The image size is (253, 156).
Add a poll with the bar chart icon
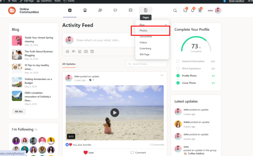click(92, 51)
